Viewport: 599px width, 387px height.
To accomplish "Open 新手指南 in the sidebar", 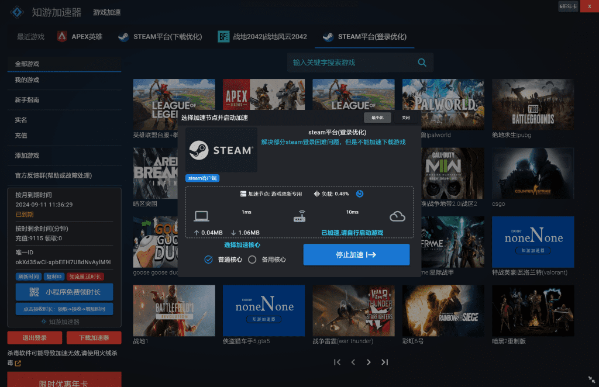I will [x=64, y=100].
